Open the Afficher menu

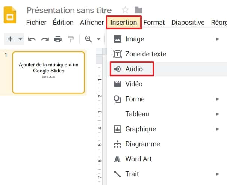[x=92, y=23]
